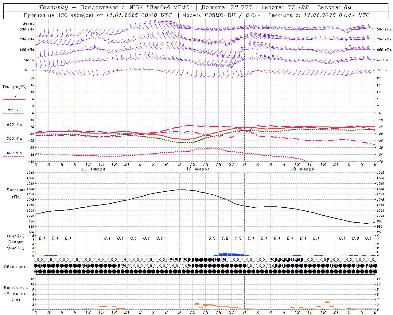
Task: Click the 'Осадки' precipitation label
Action: pos(16,242)
